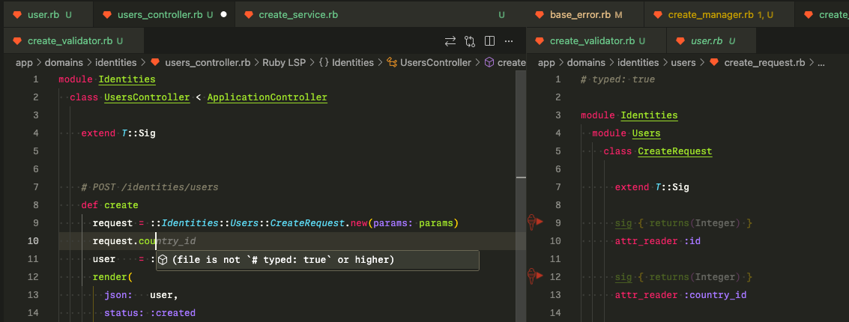Click line number 5 in right editor gutter
This screenshot has width=849, height=322.
(558, 151)
